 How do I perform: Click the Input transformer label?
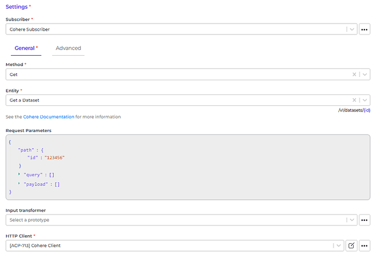(x=26, y=211)
